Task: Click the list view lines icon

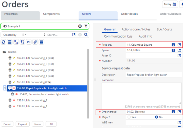Action: 10,42
